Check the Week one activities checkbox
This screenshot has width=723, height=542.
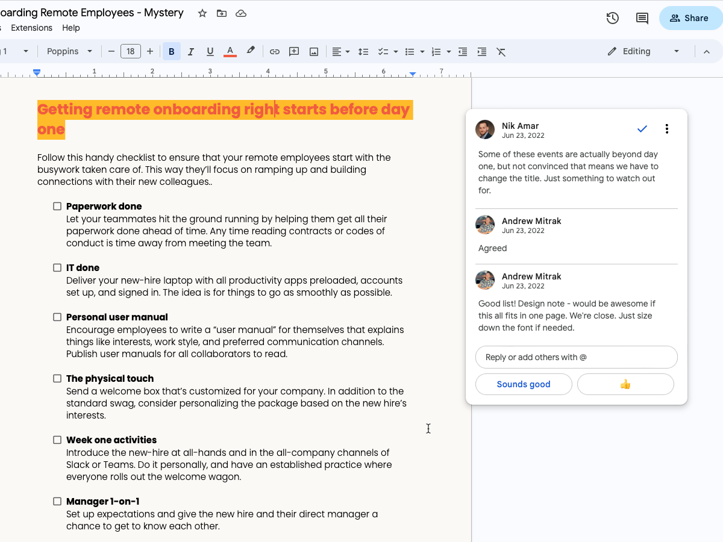[x=57, y=440]
